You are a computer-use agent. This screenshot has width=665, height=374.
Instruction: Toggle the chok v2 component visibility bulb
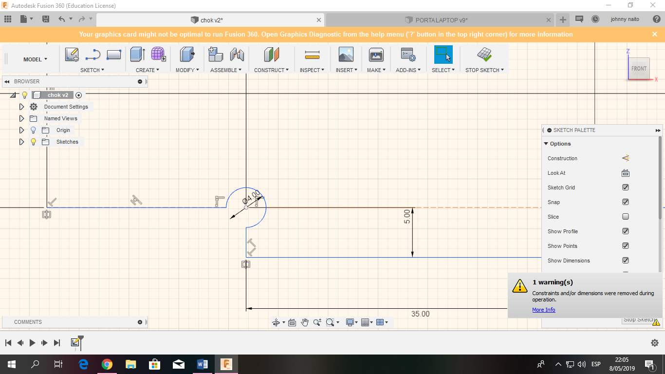(x=24, y=95)
